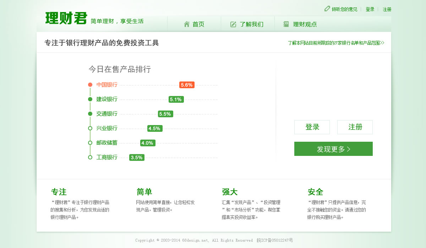Click the 5.1% rate badge
Screen dimensions: 426x248
click(176, 100)
